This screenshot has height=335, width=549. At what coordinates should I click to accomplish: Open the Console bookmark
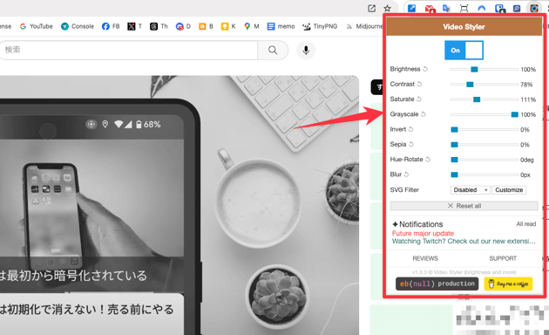(x=78, y=26)
